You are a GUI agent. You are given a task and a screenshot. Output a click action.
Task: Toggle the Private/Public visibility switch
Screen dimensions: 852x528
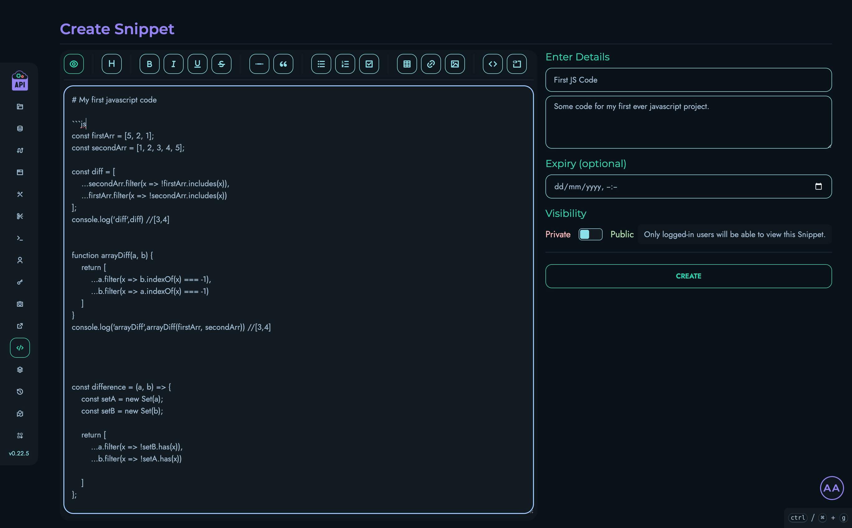[x=590, y=234]
